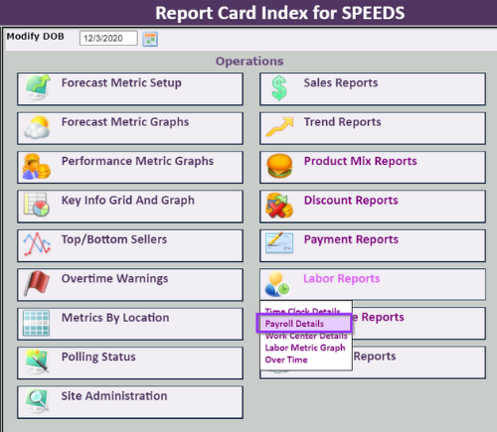Click the sun and cloud Forecast Graphs icon
This screenshot has height=432, width=497.
tap(37, 127)
